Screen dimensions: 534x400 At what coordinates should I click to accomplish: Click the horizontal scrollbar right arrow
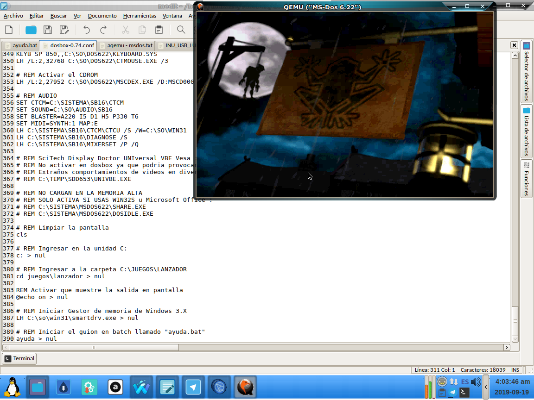tap(507, 347)
